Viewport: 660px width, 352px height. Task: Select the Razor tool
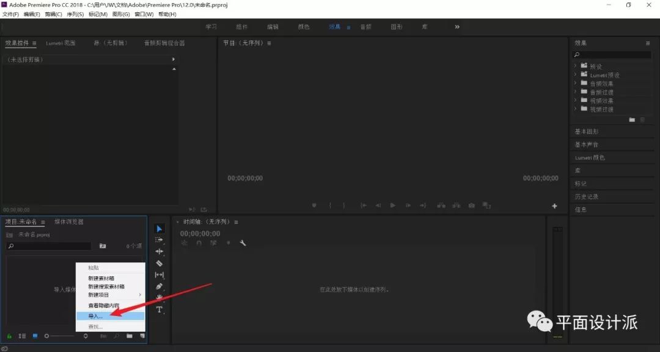pos(159,264)
